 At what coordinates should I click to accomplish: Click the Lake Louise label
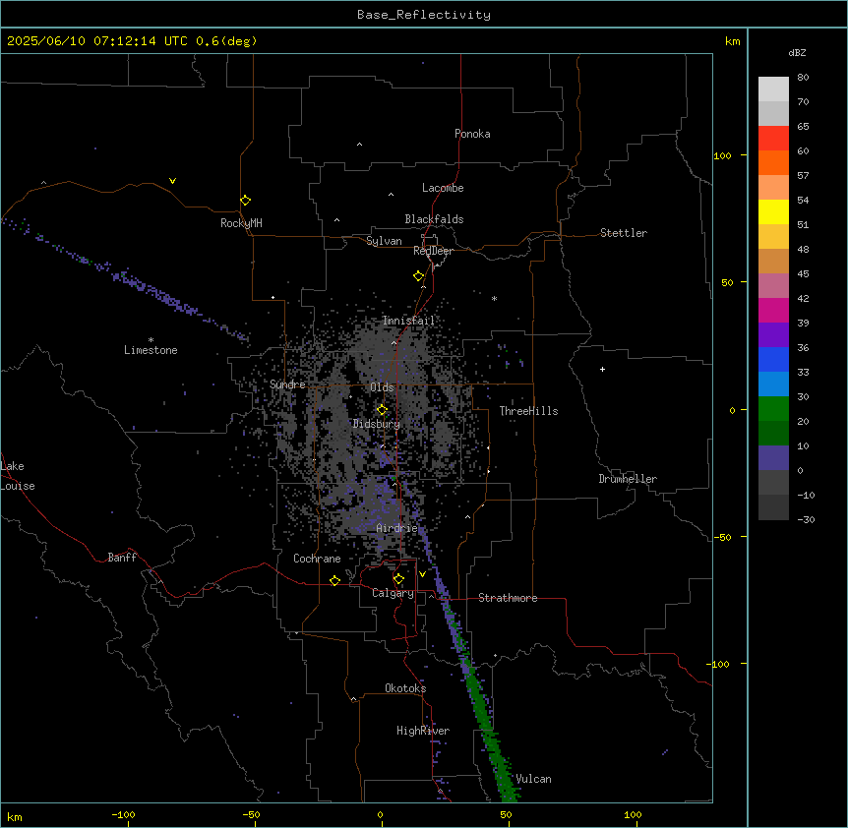point(18,476)
